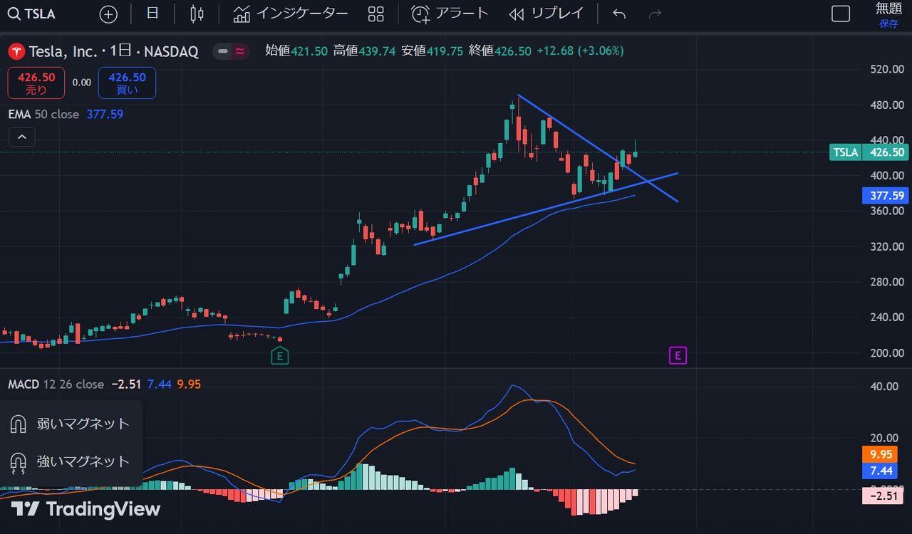Click the Tesla logo icon
This screenshot has width=912, height=534.
[x=16, y=51]
